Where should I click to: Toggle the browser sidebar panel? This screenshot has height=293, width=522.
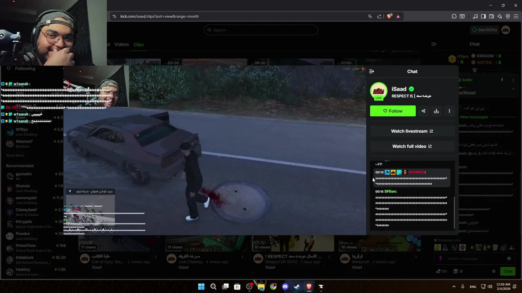[483, 16]
